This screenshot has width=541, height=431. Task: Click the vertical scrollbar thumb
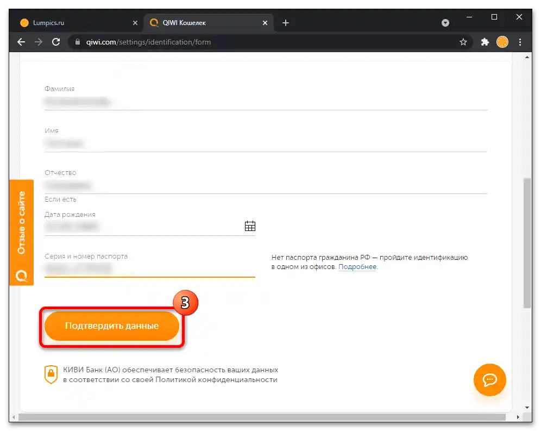527,243
